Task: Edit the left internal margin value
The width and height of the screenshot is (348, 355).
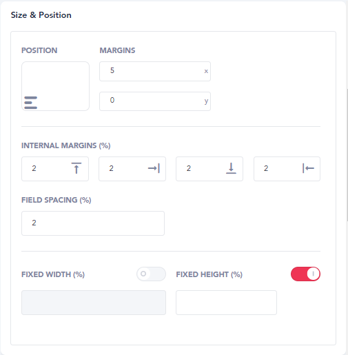Action: click(x=287, y=169)
